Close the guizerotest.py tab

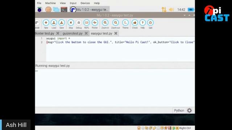point(86,34)
